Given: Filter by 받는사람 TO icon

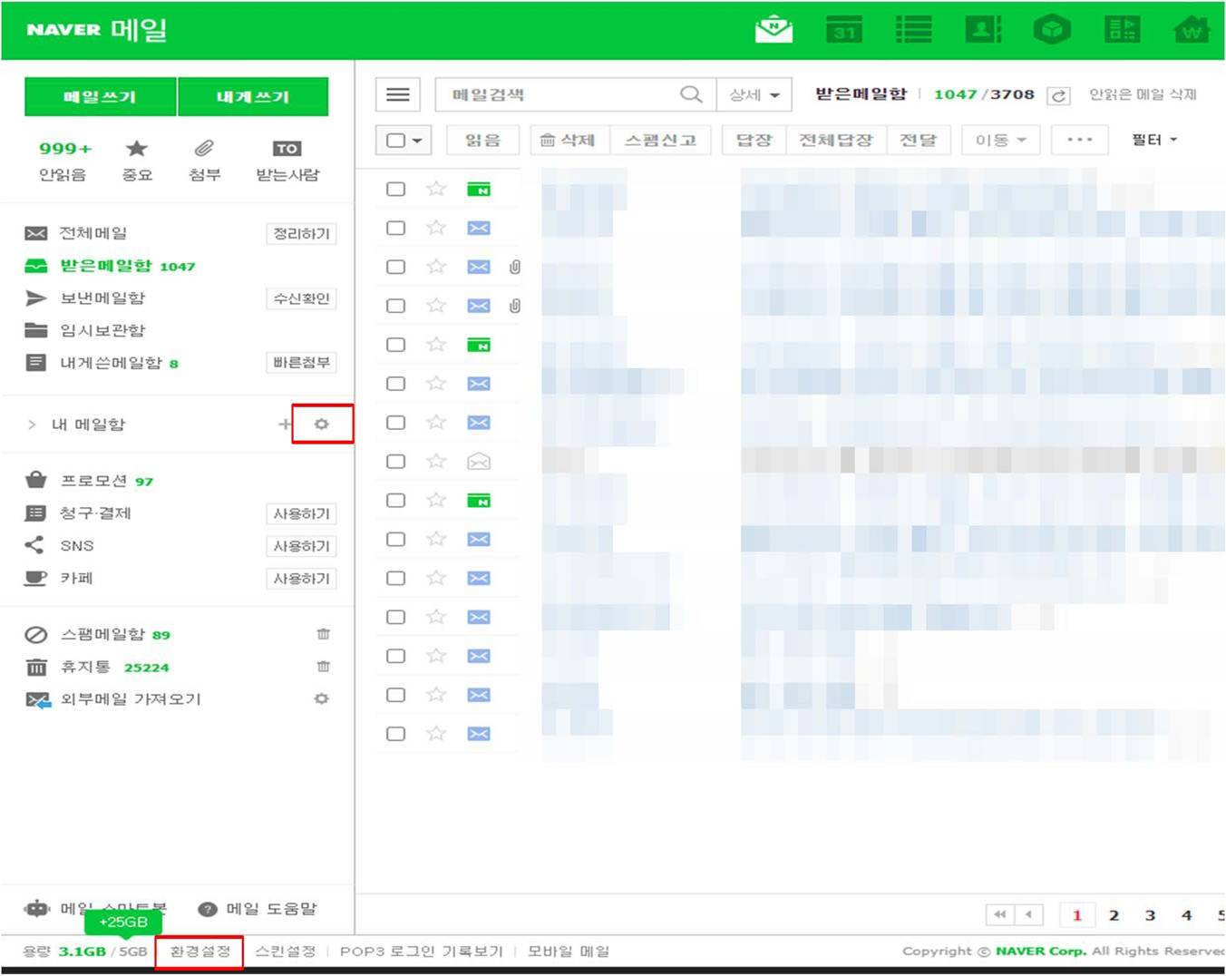Looking at the screenshot, I should [287, 149].
